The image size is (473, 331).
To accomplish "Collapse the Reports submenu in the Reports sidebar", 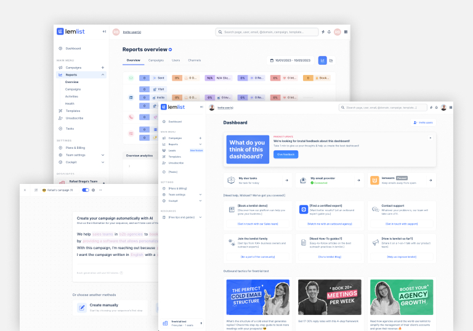I will pos(103,75).
